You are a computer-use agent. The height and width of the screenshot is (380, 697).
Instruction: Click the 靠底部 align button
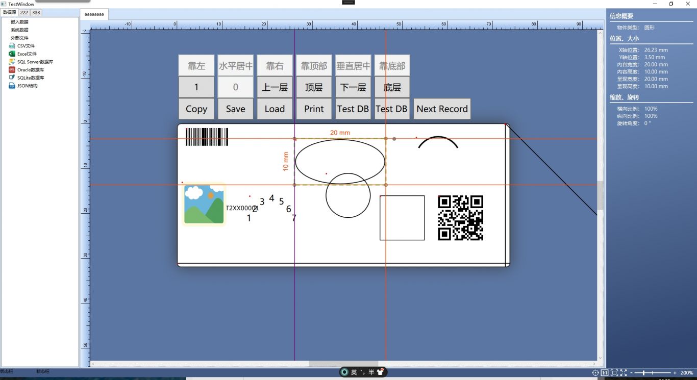[x=392, y=66]
